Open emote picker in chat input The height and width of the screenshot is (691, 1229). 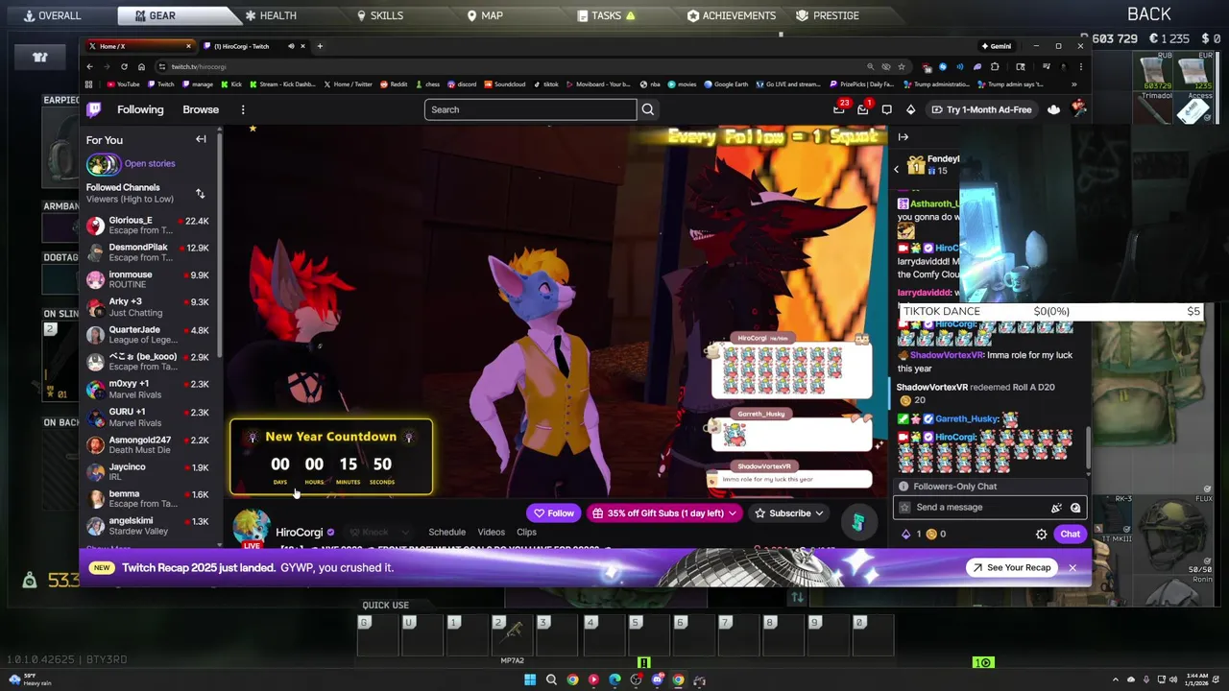(1075, 508)
